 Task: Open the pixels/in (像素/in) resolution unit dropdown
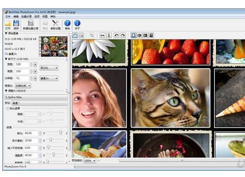click(49, 78)
